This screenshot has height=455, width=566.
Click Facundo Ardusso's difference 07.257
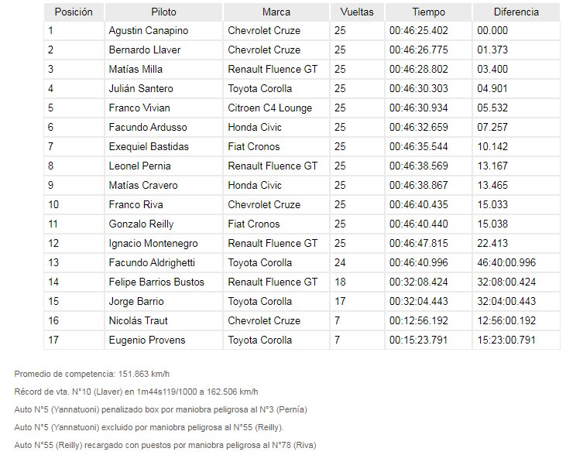pos(492,127)
